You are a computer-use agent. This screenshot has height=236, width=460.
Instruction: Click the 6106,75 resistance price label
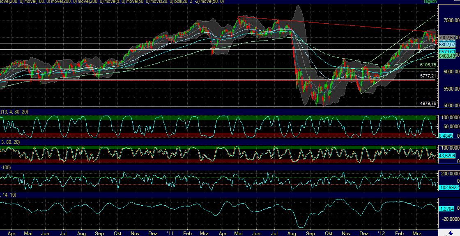point(427,65)
